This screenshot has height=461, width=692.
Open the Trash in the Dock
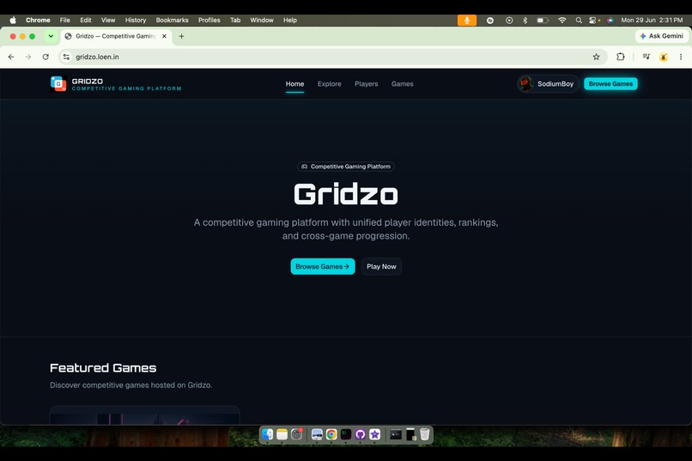pos(424,434)
